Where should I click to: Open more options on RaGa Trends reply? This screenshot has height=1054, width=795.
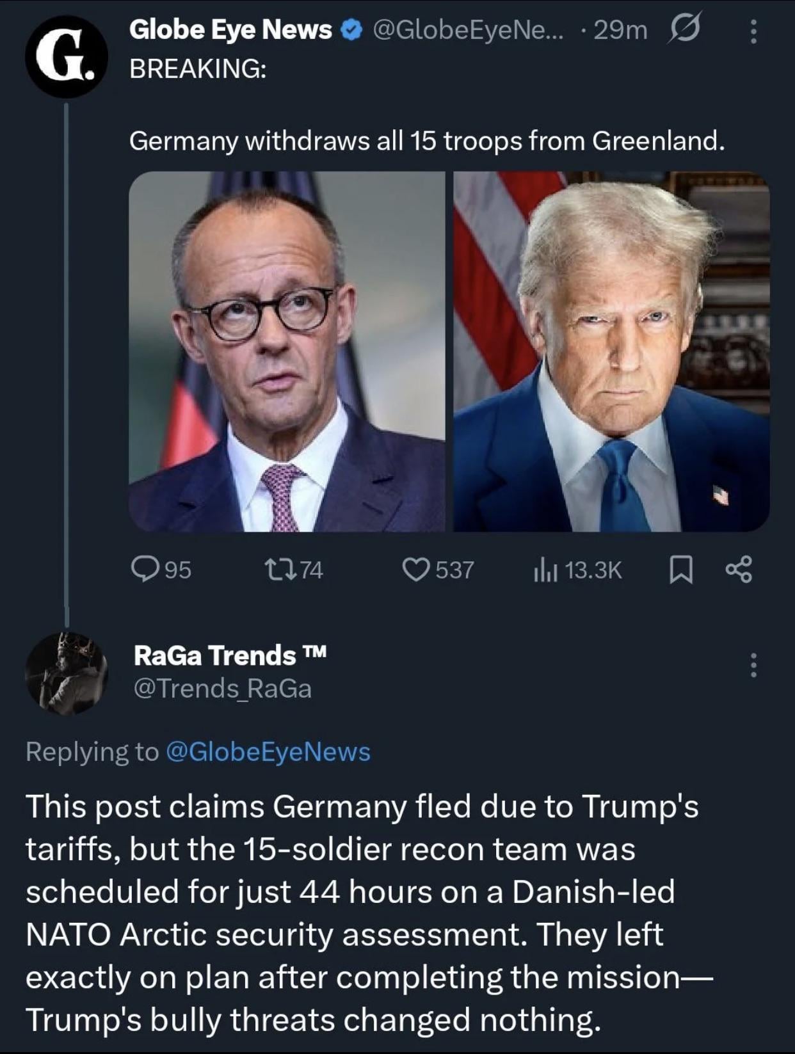[x=753, y=666]
